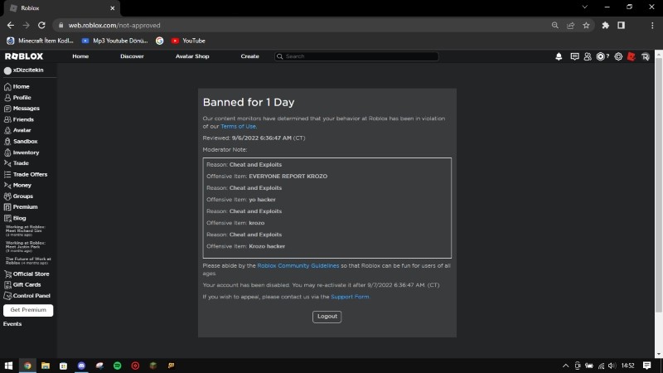Open Inventory in the left sidebar
Screen dimensions: 663x373
tap(22, 153)
